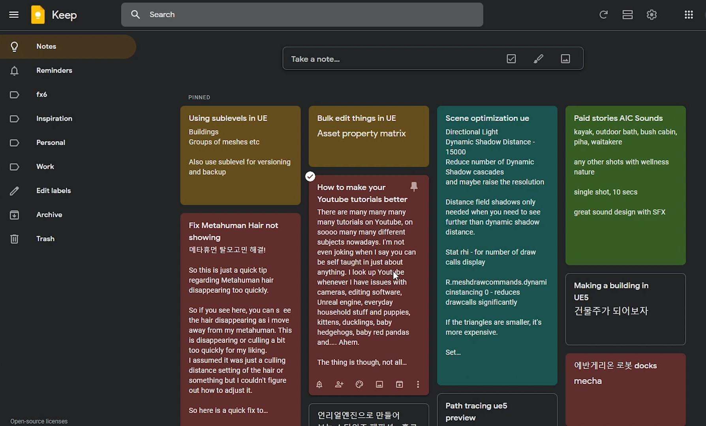706x426 pixels.
Task: Show notes labeled Personal
Action: coord(68,143)
